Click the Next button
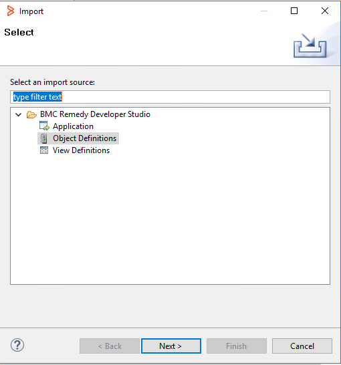The width and height of the screenshot is (341, 365). point(171,346)
